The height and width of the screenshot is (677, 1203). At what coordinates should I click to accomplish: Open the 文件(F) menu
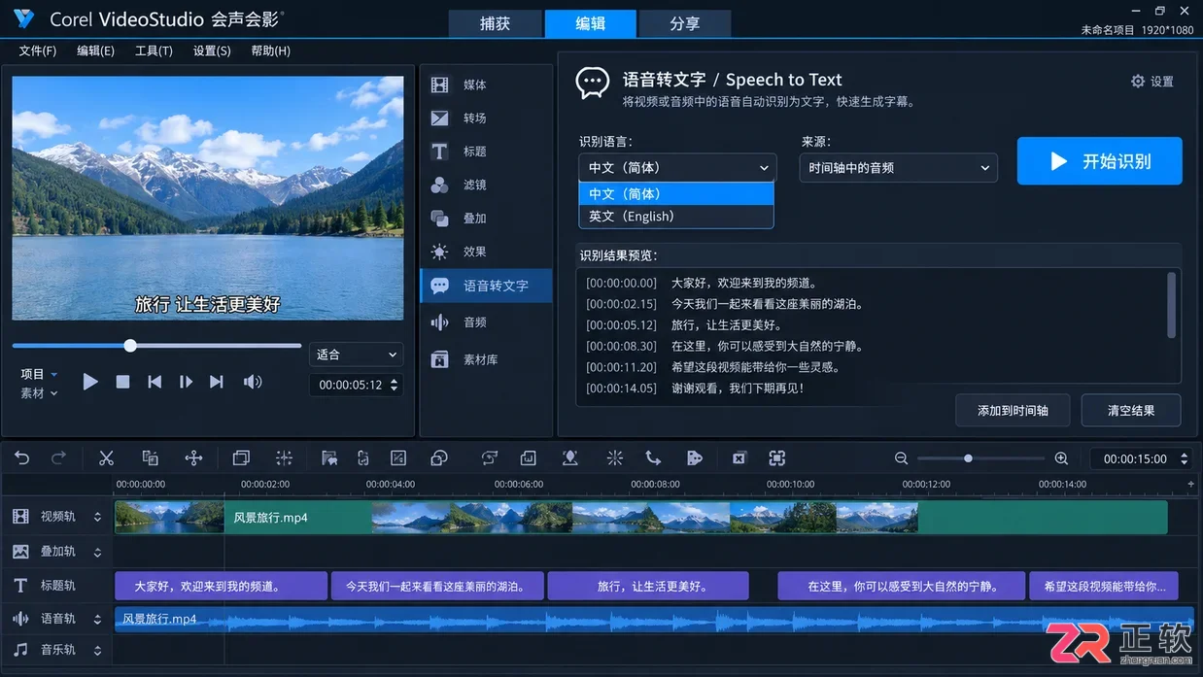click(x=38, y=51)
